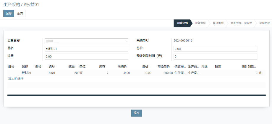
Task: Focus the 运费 input field
Action: 86,57
